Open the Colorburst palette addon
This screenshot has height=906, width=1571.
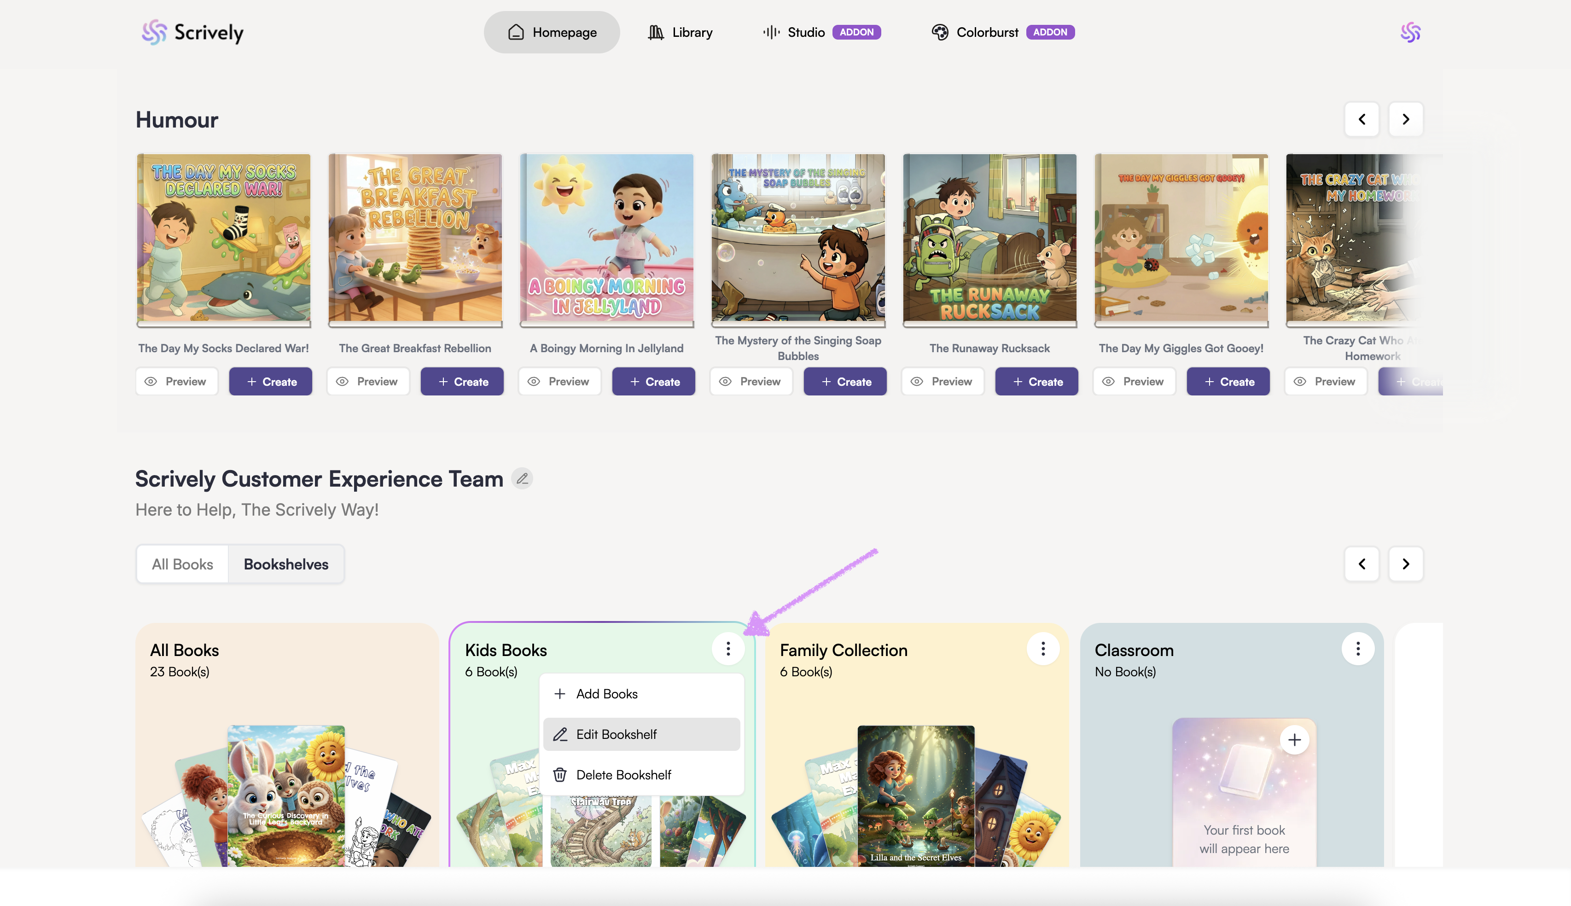[x=1002, y=32]
